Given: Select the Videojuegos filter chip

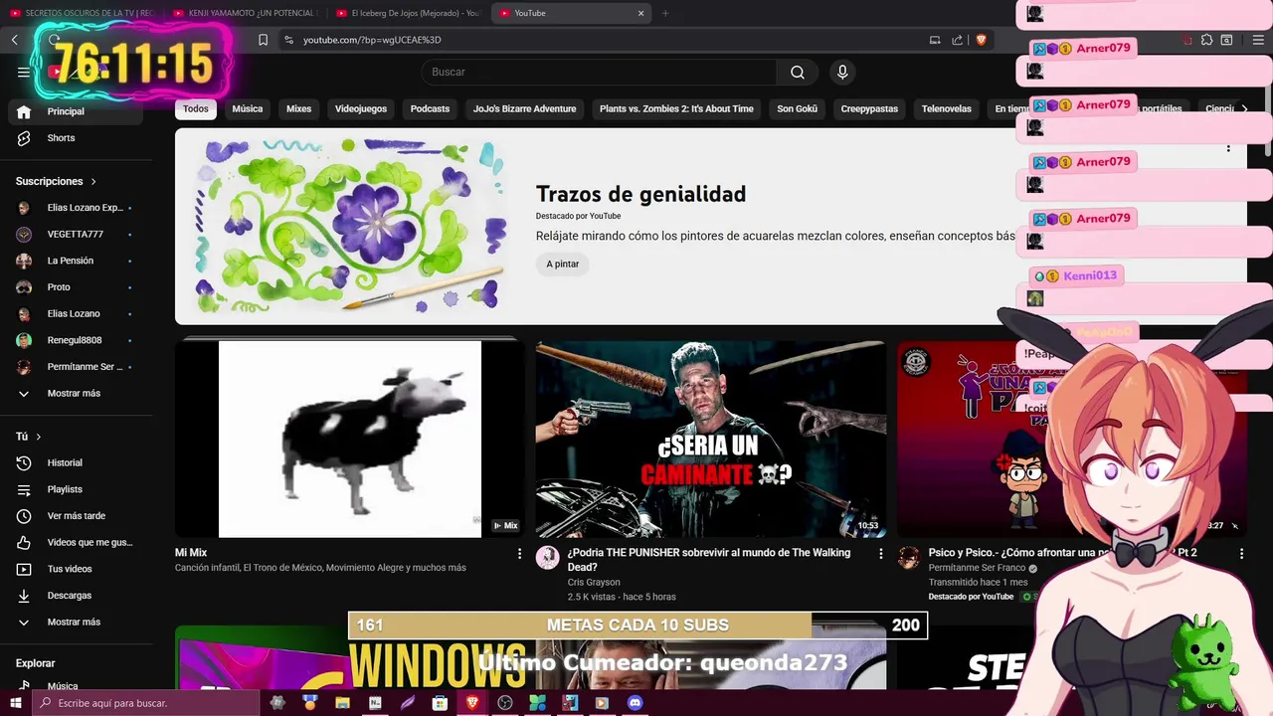Looking at the screenshot, I should coord(361,108).
